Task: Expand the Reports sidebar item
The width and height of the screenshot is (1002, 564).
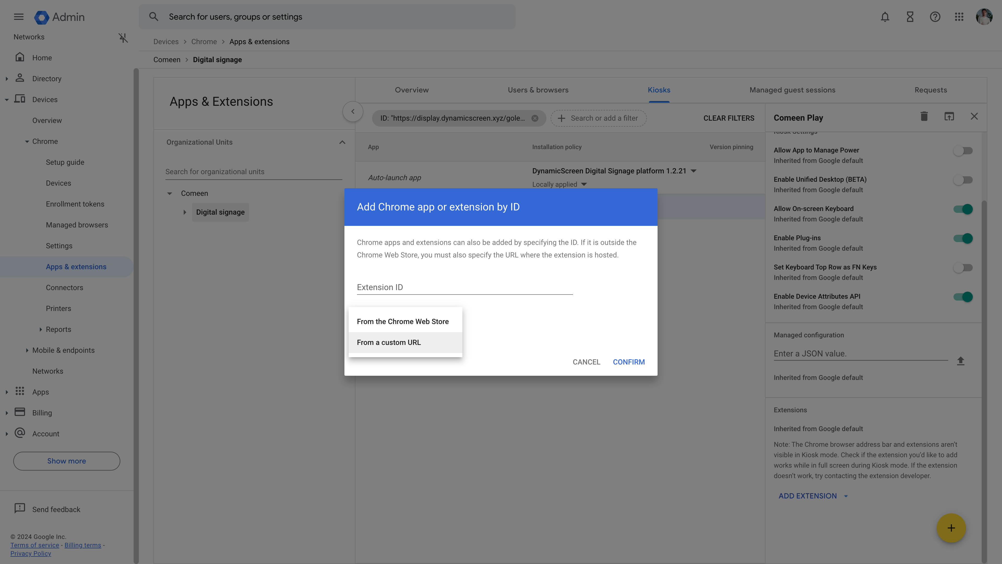Action: tap(40, 329)
